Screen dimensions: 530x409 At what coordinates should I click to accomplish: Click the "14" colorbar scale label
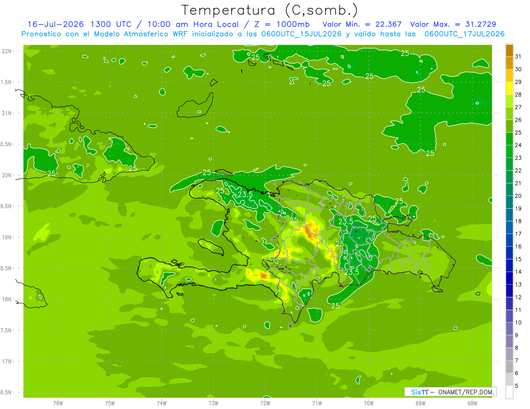coord(519,272)
